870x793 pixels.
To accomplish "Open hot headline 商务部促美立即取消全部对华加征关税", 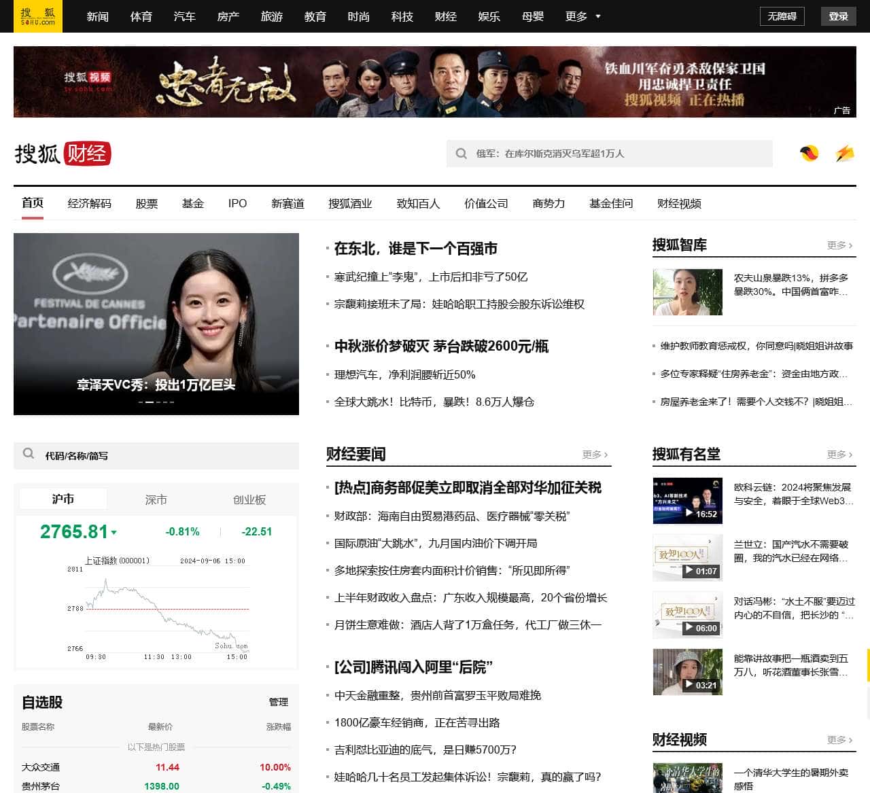I will pos(468,488).
